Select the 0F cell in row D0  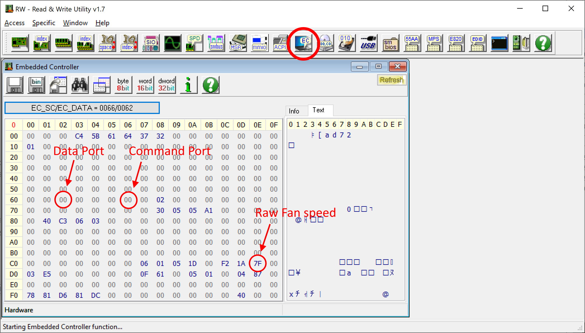coord(144,274)
